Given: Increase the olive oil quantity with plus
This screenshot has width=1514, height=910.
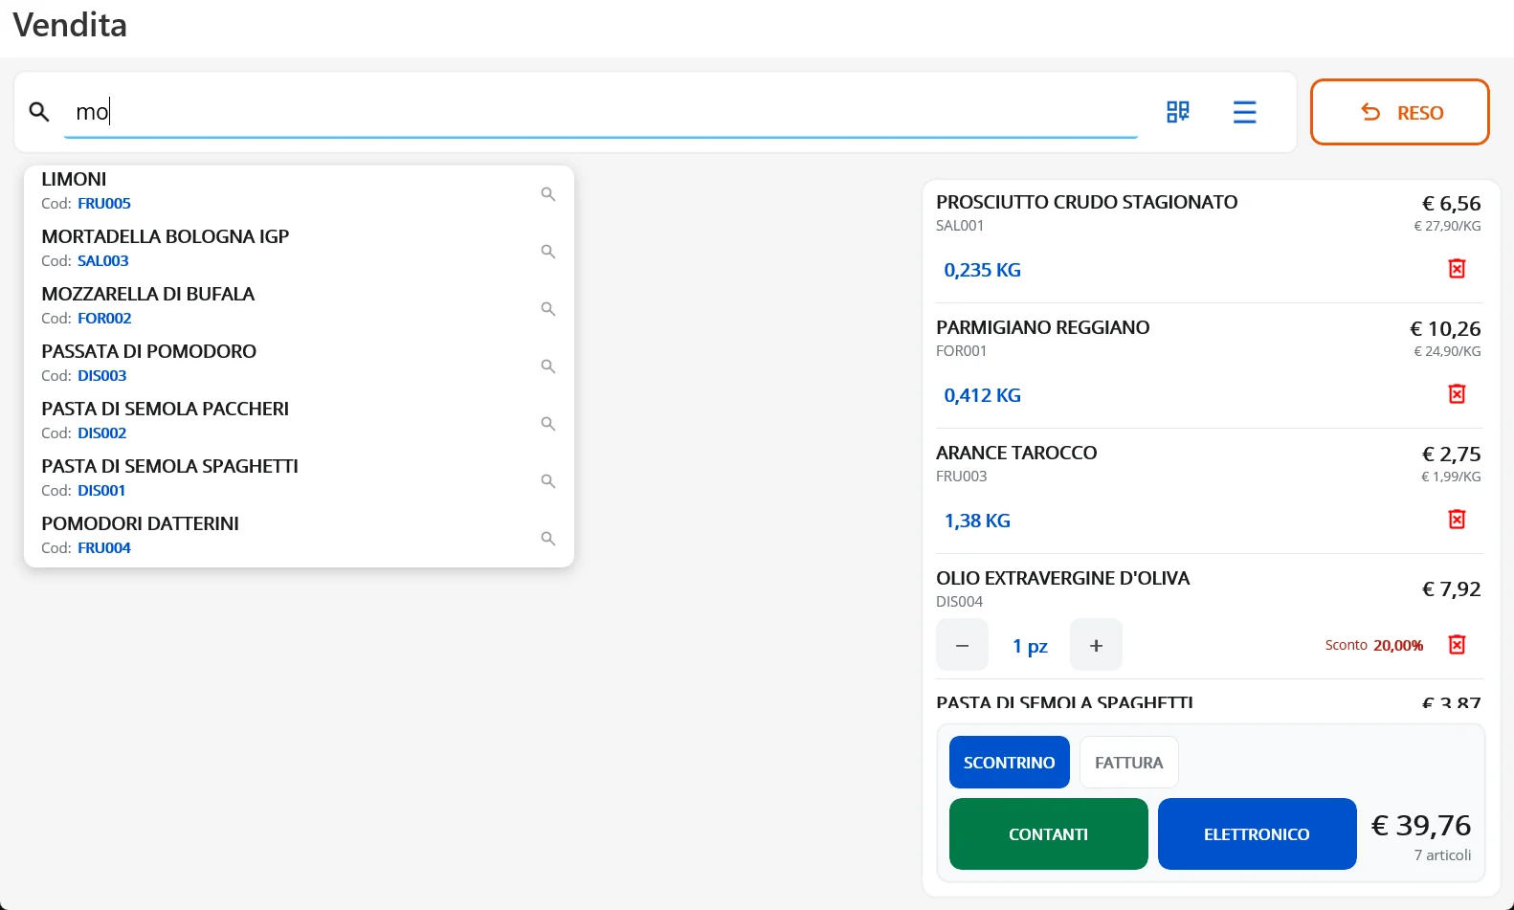Looking at the screenshot, I should pyautogui.click(x=1096, y=645).
